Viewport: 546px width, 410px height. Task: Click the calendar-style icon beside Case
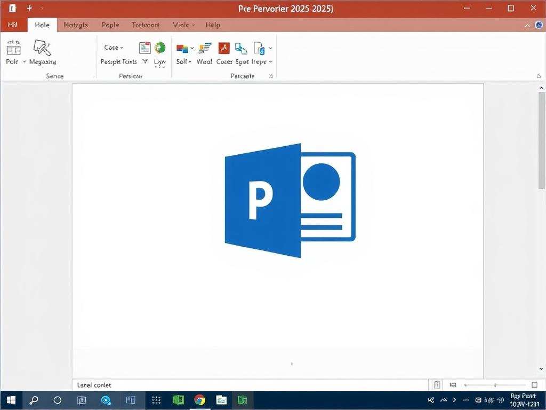coord(144,48)
